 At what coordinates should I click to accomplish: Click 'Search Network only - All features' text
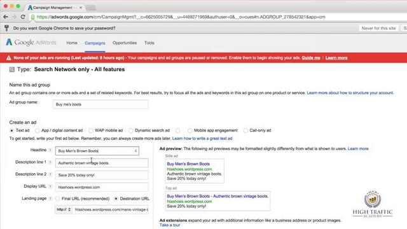click(x=79, y=69)
